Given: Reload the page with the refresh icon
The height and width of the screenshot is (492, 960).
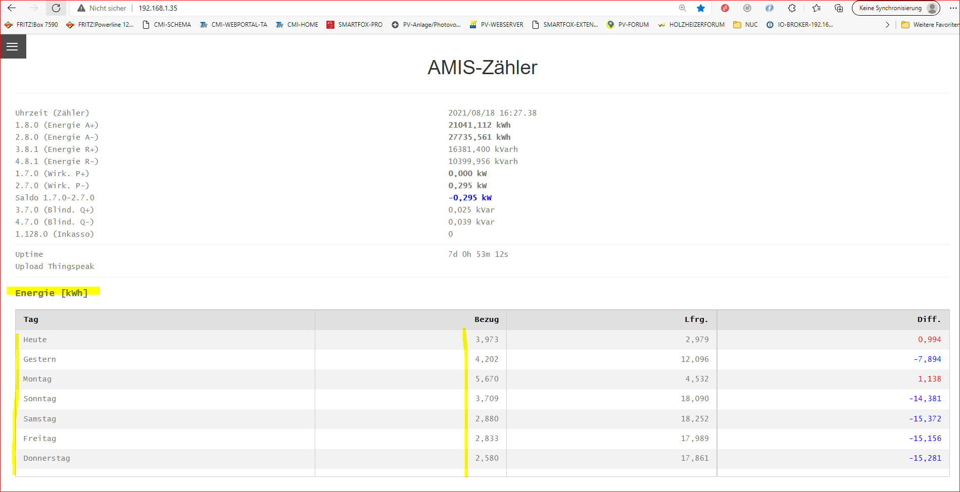Looking at the screenshot, I should (x=56, y=8).
